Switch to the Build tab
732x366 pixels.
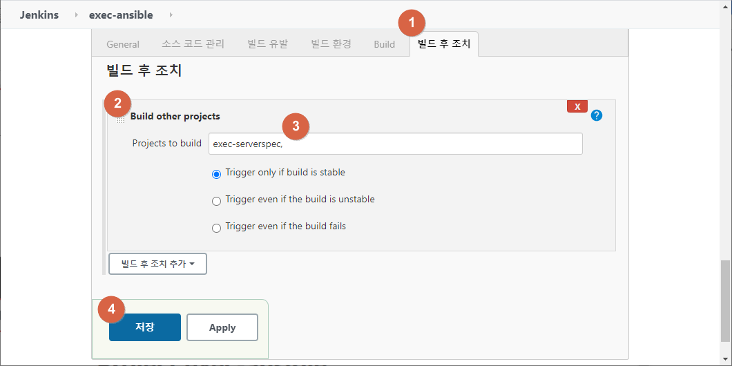tap(384, 44)
